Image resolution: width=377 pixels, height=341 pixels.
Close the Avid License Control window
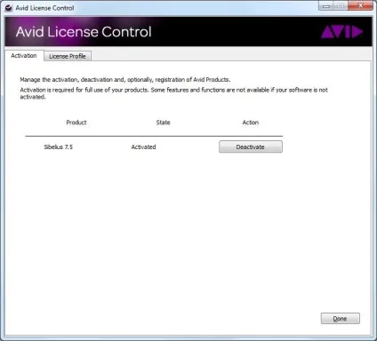point(360,5)
